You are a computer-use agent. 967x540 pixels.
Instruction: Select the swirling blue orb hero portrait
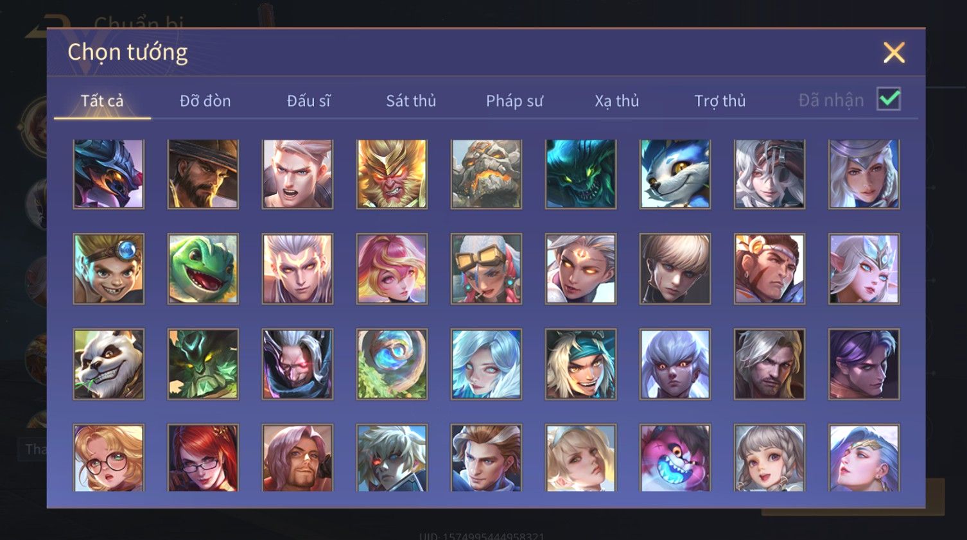point(392,364)
